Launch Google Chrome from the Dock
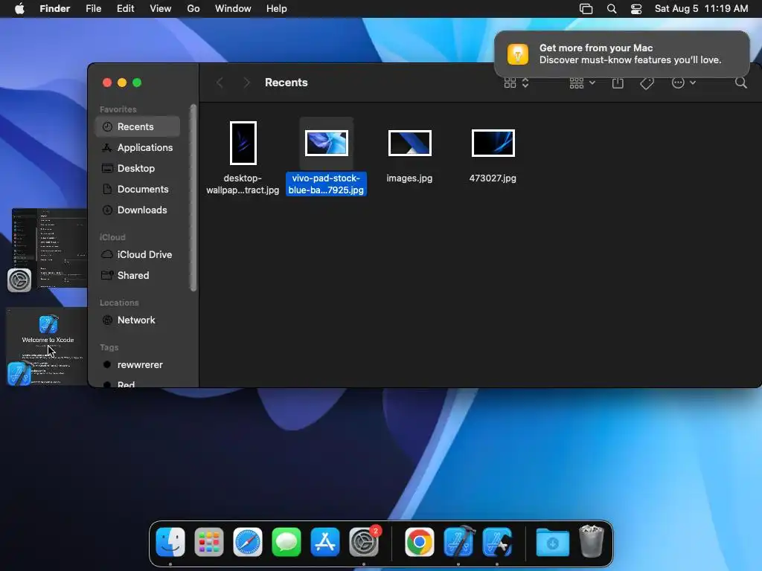Viewport: 762px width, 571px height. [x=420, y=542]
